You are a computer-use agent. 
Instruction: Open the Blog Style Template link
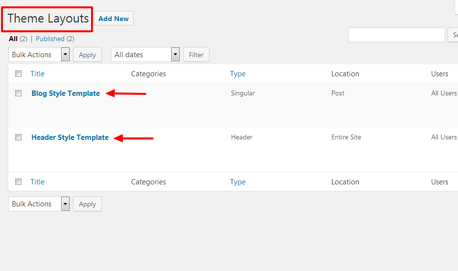click(x=66, y=93)
